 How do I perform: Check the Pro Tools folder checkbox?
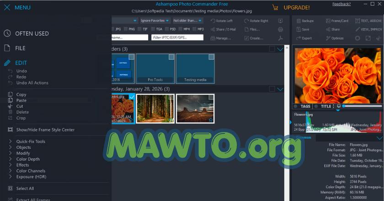pyautogui.click(x=171, y=57)
